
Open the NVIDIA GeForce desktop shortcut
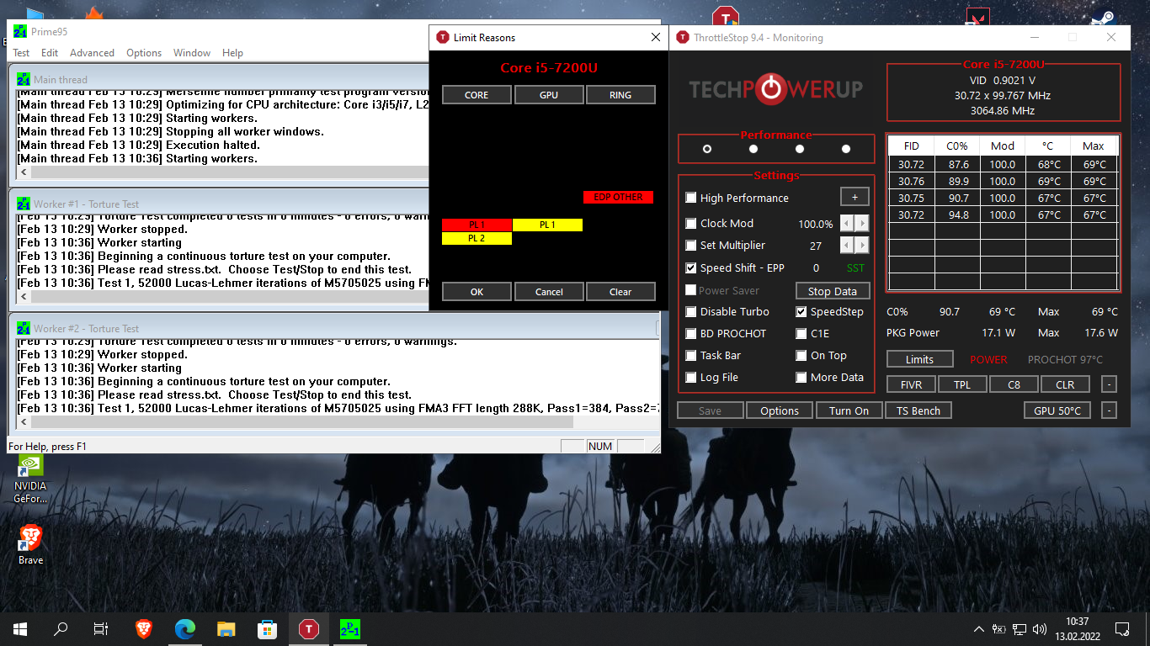[30, 479]
